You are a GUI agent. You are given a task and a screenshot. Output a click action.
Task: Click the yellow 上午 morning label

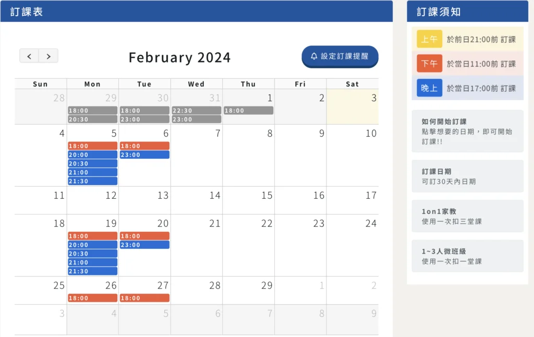(x=429, y=40)
